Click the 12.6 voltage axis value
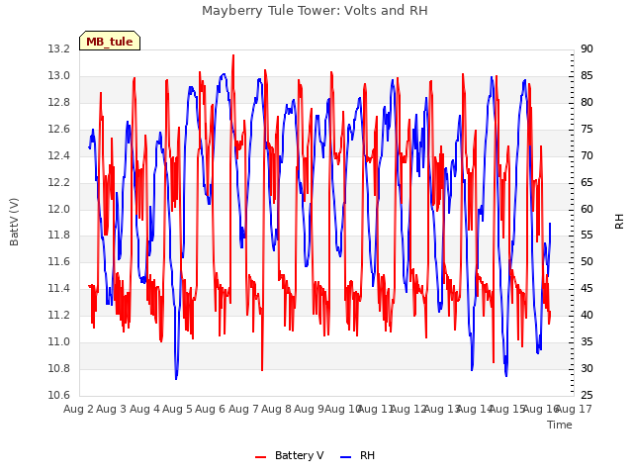 (x=59, y=129)
